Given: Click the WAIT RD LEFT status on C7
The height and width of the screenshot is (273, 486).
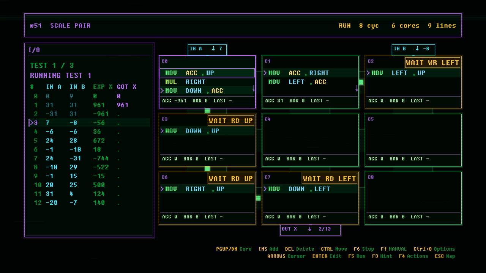Looking at the screenshot, I should [330, 179].
